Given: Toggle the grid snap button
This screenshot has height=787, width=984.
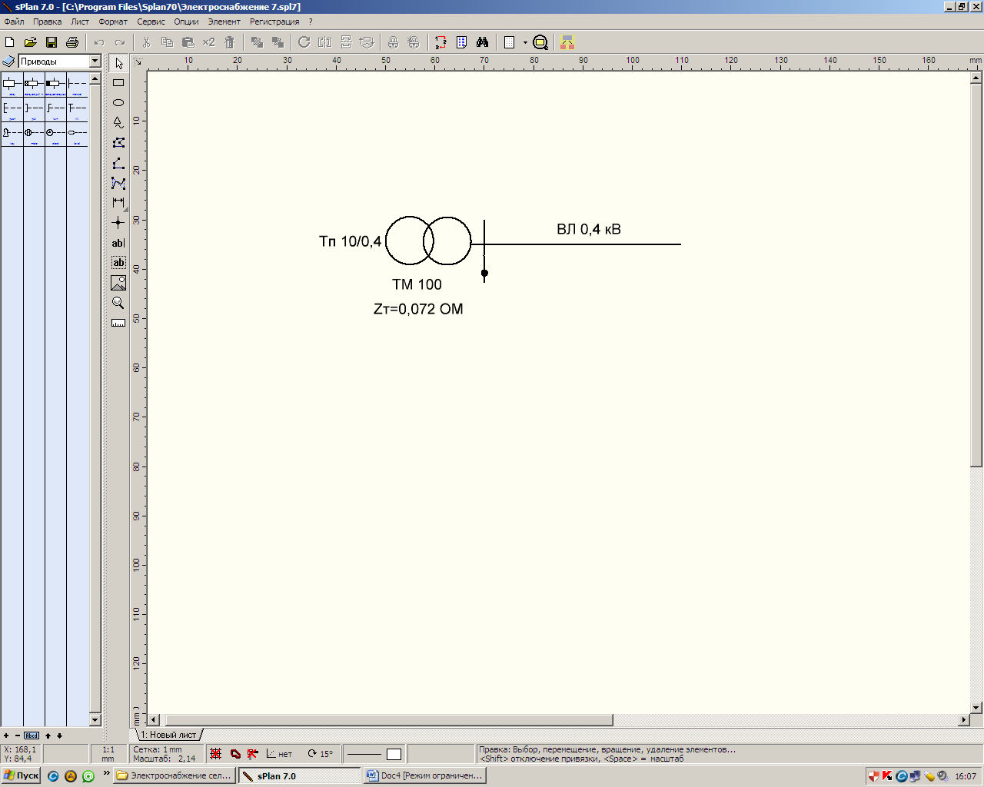Looking at the screenshot, I should coord(216,754).
